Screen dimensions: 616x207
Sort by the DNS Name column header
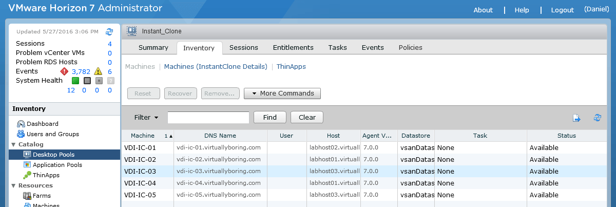click(220, 136)
